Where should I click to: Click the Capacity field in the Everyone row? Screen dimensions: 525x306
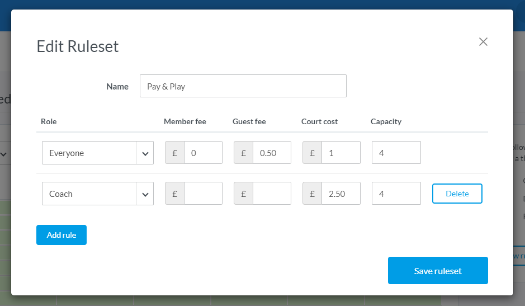point(396,153)
